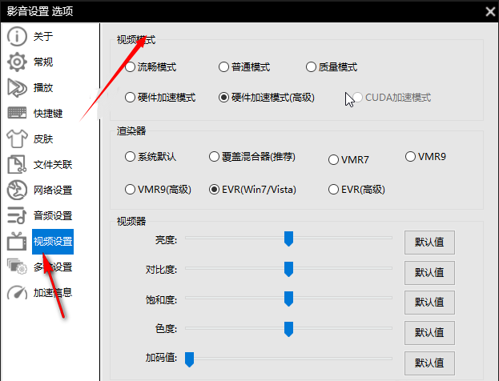Select the 硬件加速模式 radio option
This screenshot has width=499, height=381.
(x=131, y=98)
